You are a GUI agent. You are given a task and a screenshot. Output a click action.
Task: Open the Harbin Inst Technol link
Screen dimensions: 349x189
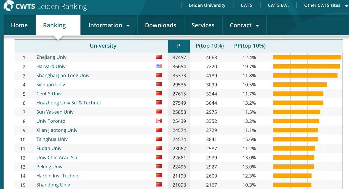58,176
